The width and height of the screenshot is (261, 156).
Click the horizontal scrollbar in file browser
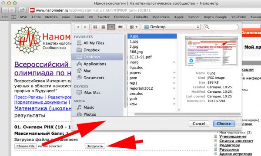[187, 114]
